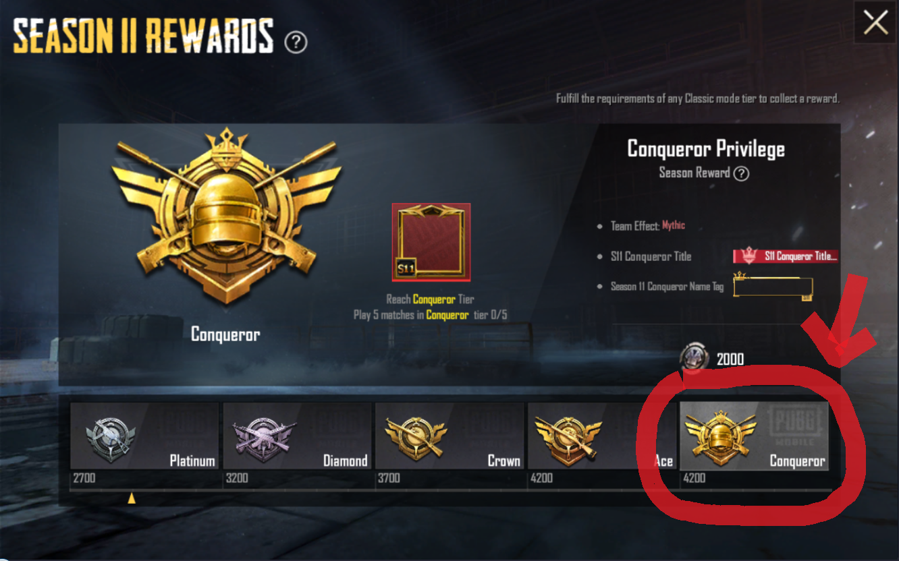899x561 pixels.
Task: Switch to the Diamond tier tab label
Action: [x=346, y=461]
